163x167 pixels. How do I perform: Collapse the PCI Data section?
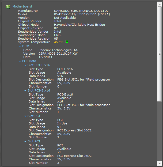pos(20,61)
